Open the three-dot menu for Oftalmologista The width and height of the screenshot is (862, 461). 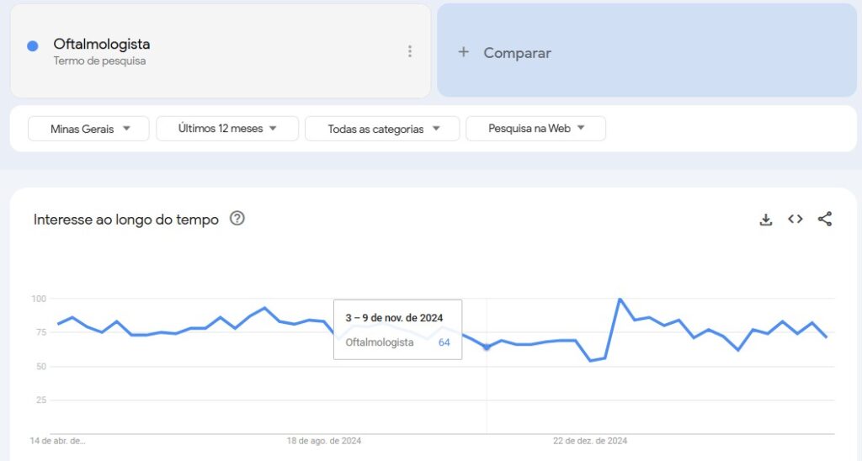410,51
